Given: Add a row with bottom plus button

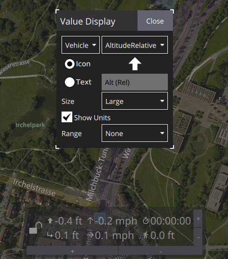Looking at the screenshot, I should pyautogui.click(x=72, y=251).
